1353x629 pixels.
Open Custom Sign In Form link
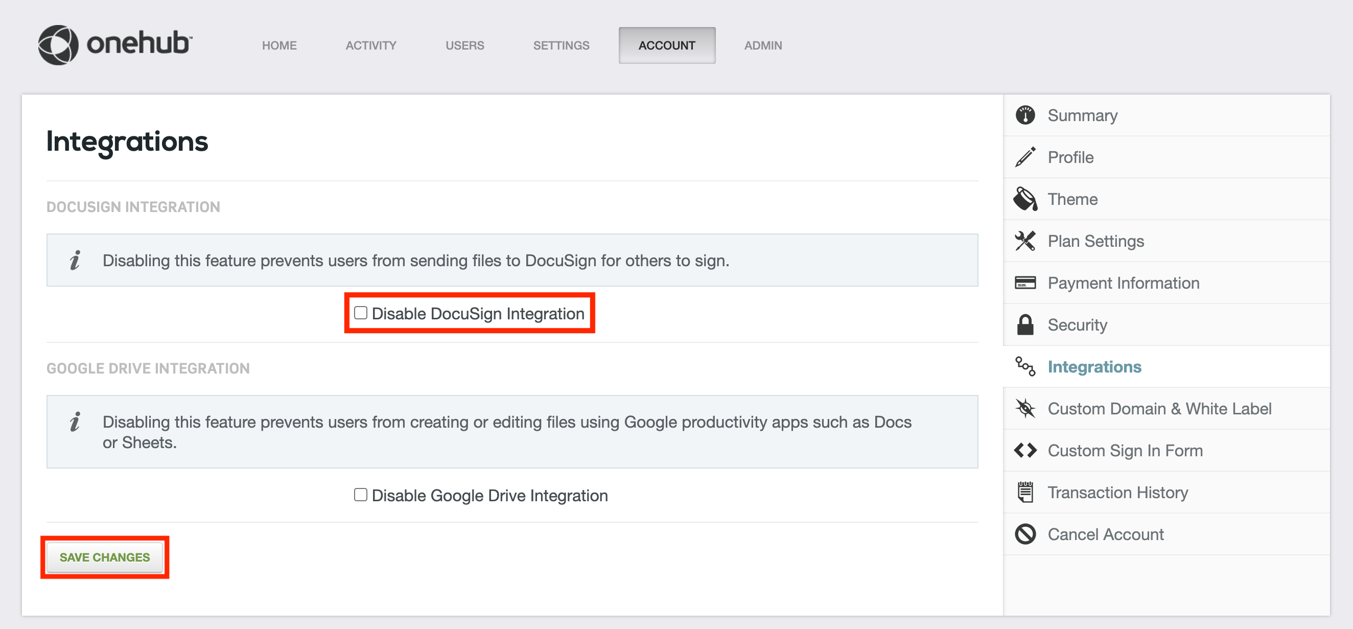point(1125,451)
